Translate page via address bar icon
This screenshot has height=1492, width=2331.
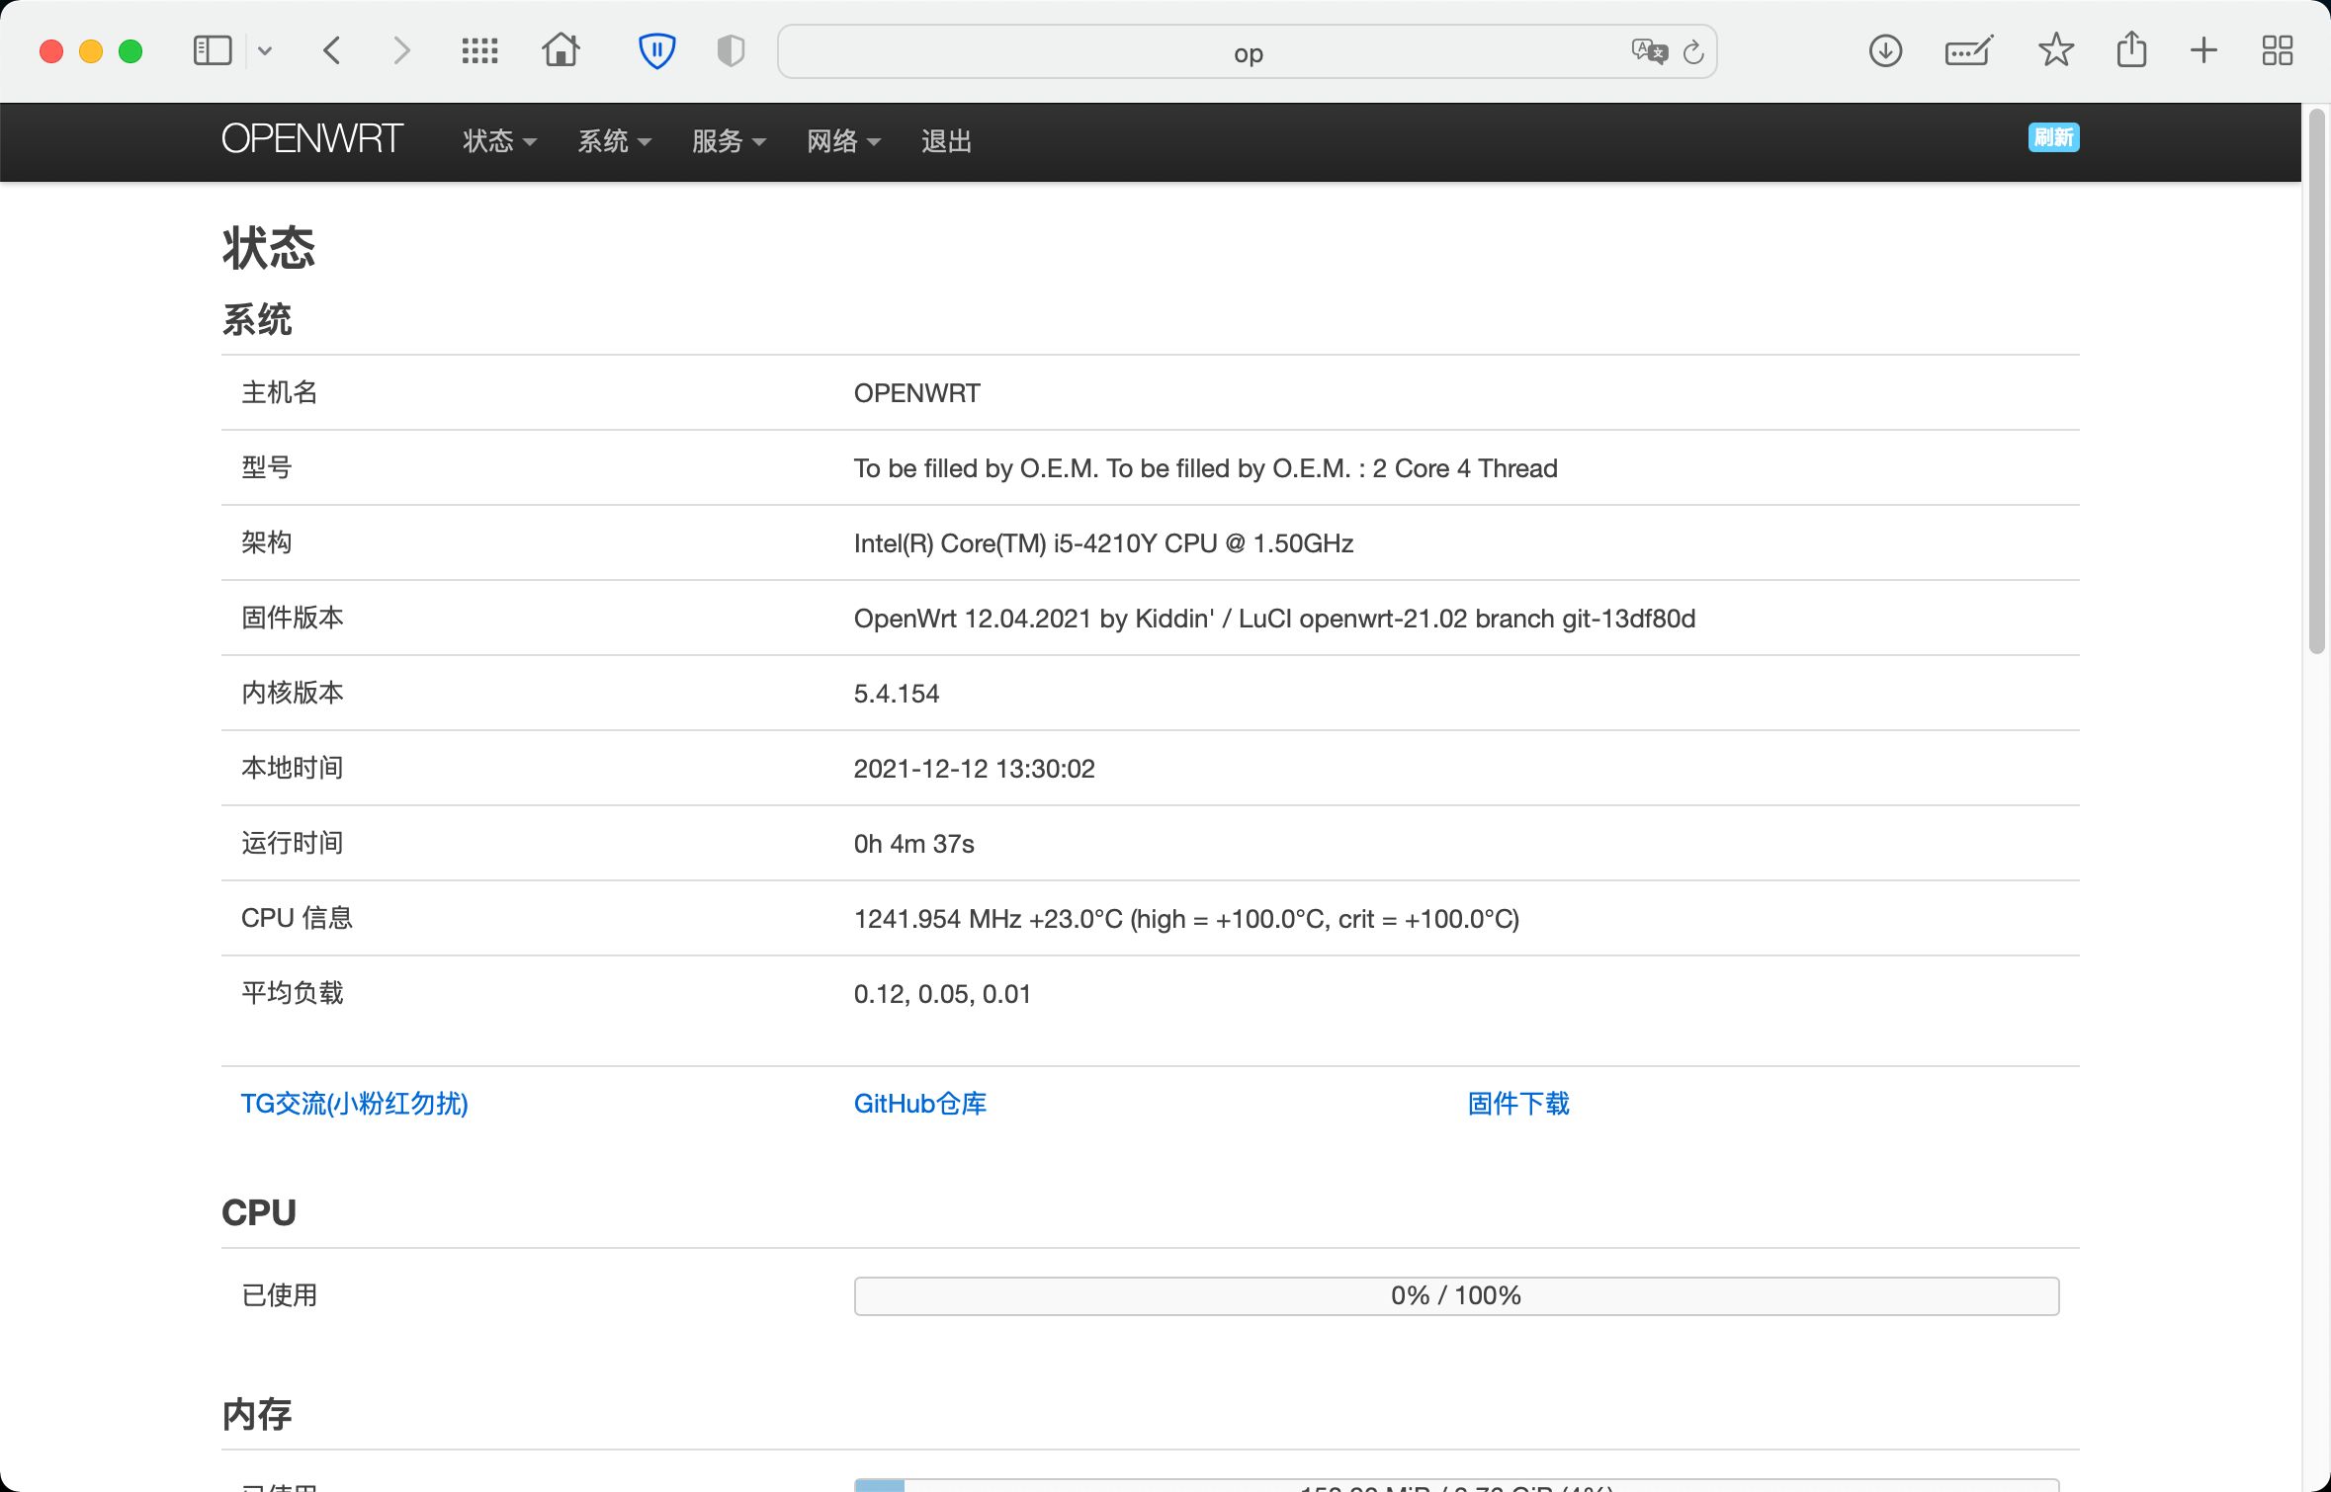[1649, 50]
